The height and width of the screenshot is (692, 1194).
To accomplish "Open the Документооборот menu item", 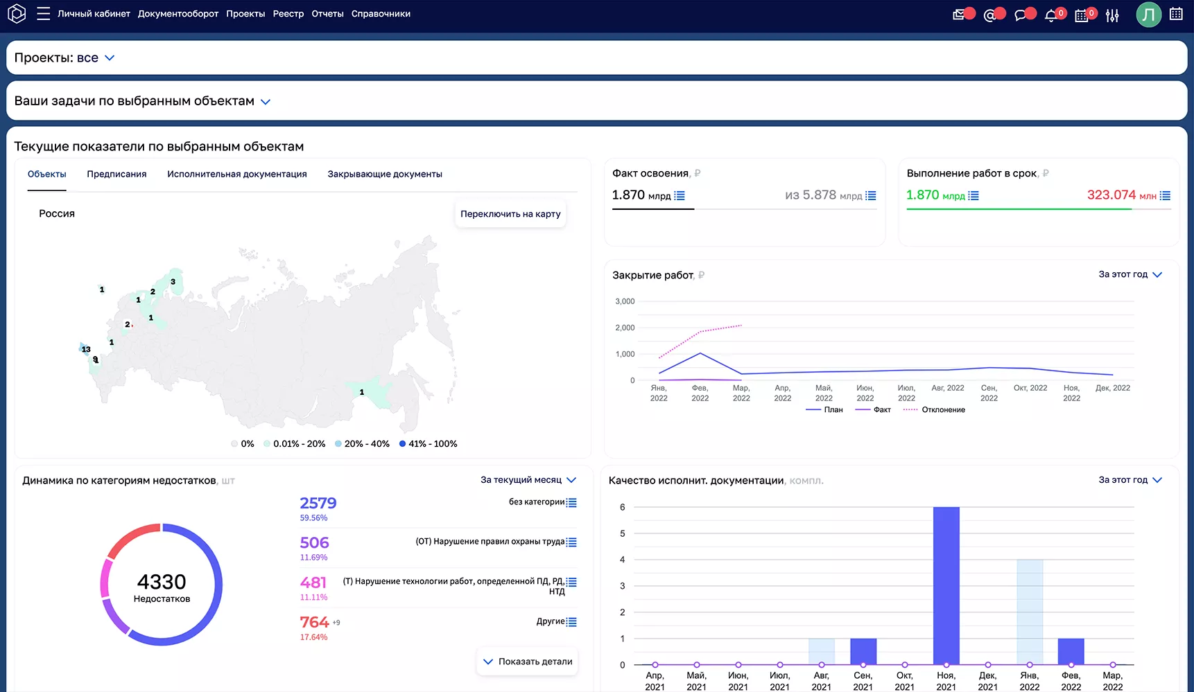I will tap(178, 14).
